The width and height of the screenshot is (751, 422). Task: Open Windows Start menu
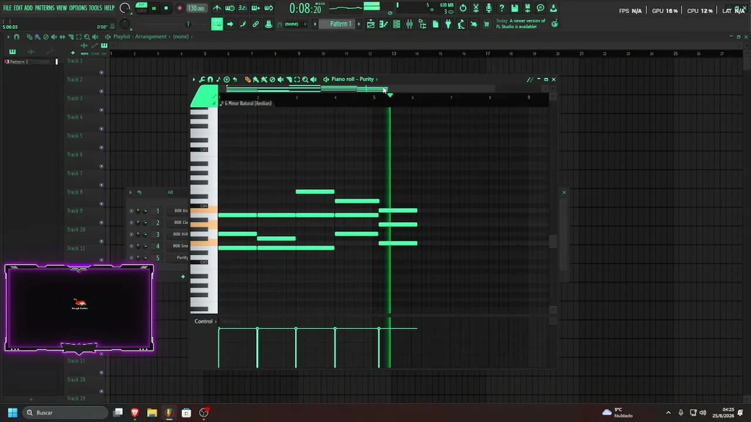click(12, 413)
